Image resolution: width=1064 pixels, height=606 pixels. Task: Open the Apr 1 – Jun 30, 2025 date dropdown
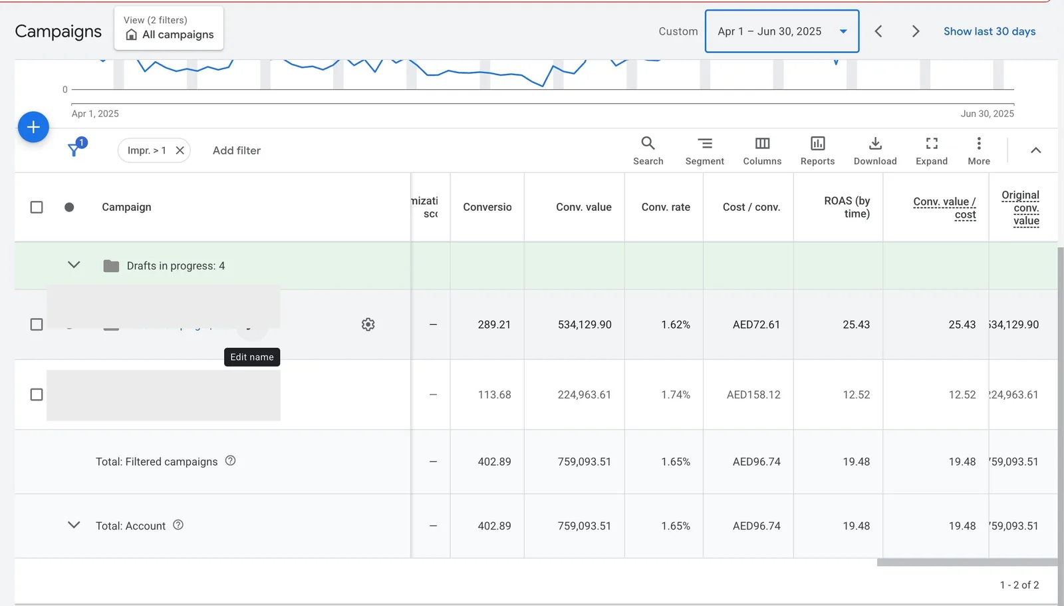click(782, 31)
